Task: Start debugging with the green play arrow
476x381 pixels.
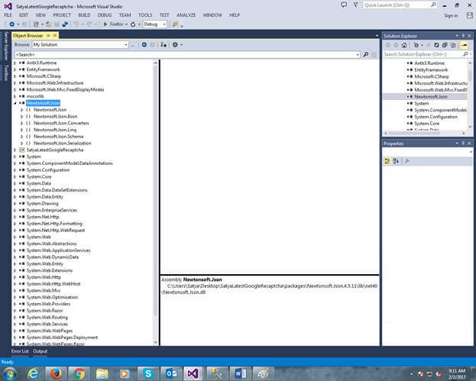Action: coord(105,24)
